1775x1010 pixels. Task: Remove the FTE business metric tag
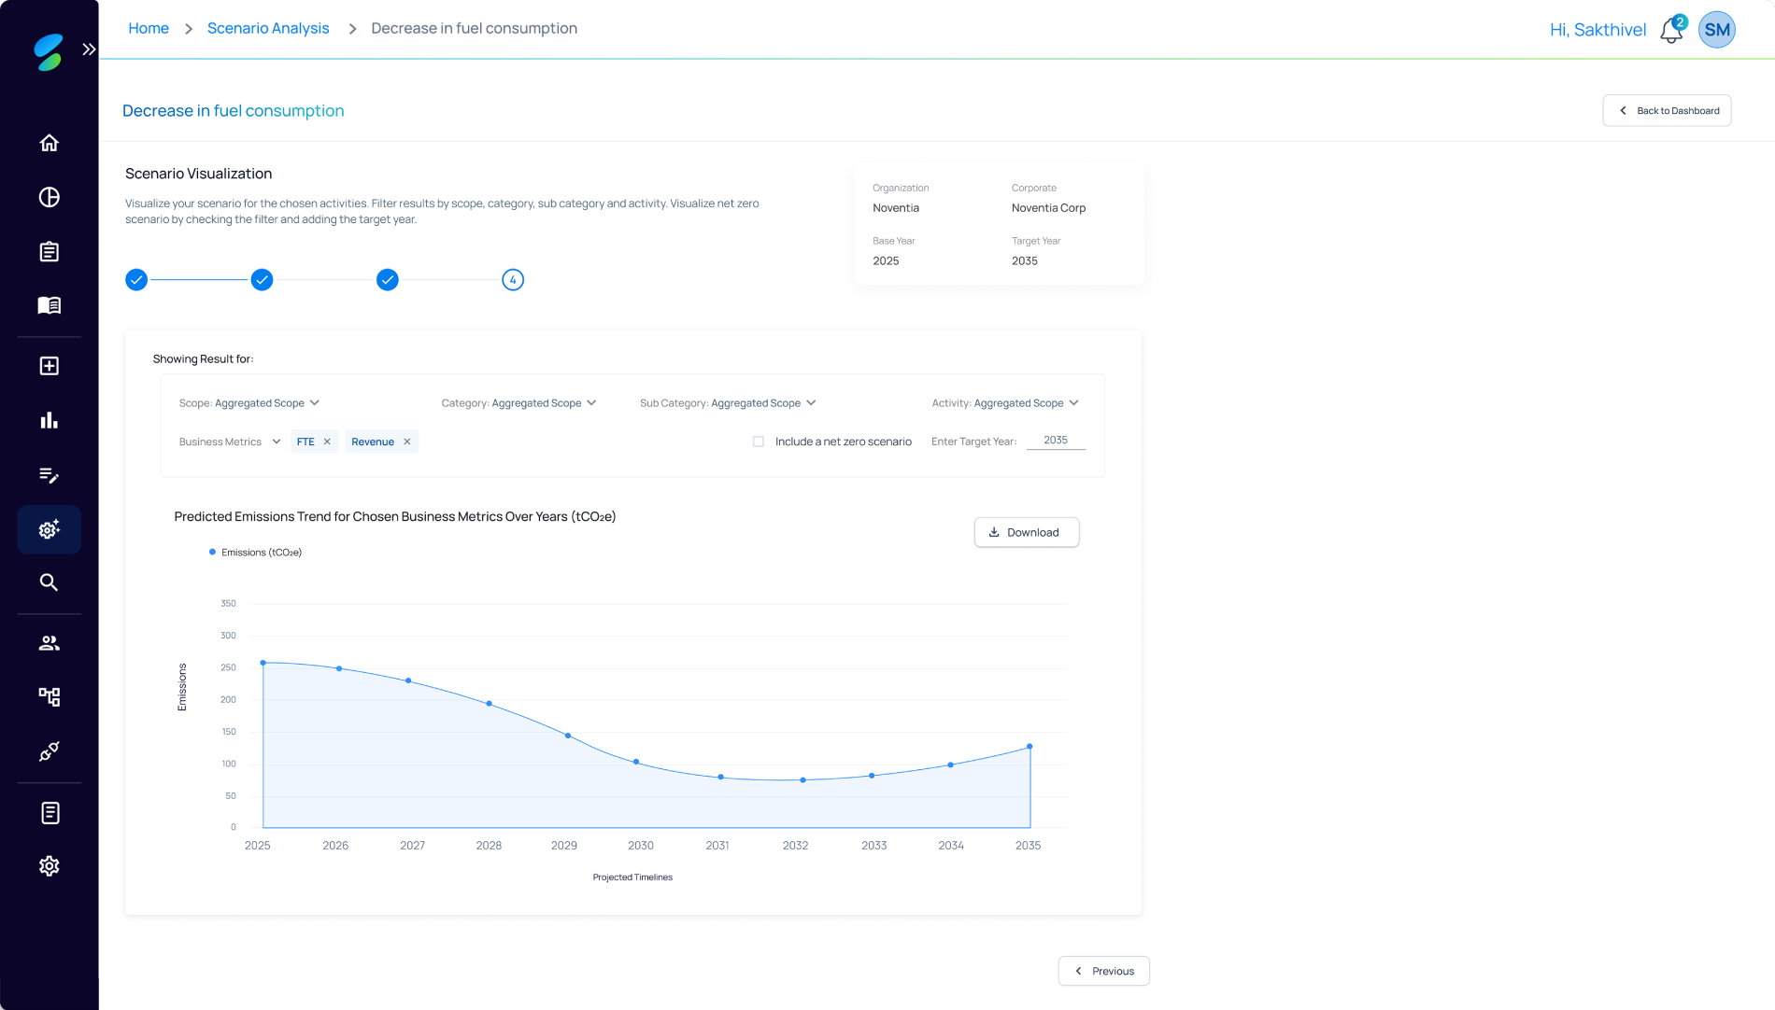[327, 442]
